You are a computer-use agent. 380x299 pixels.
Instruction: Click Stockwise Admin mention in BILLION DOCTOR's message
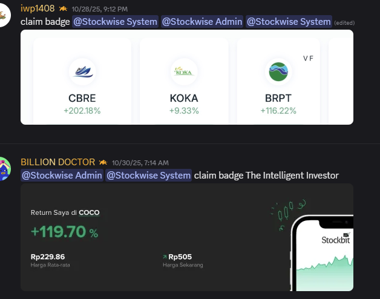62,176
